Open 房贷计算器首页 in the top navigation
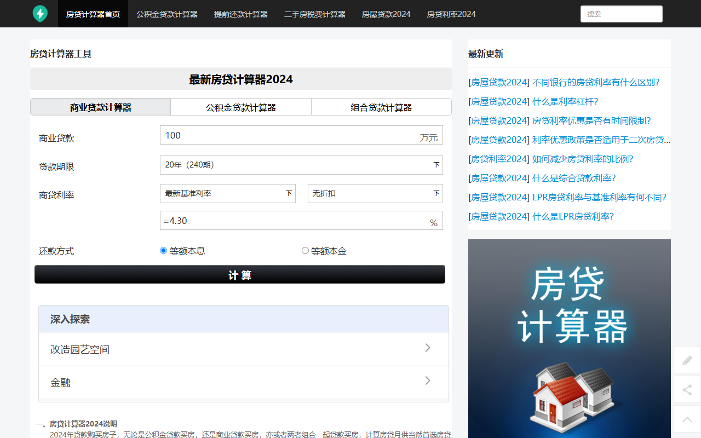The height and width of the screenshot is (438, 701). click(93, 14)
